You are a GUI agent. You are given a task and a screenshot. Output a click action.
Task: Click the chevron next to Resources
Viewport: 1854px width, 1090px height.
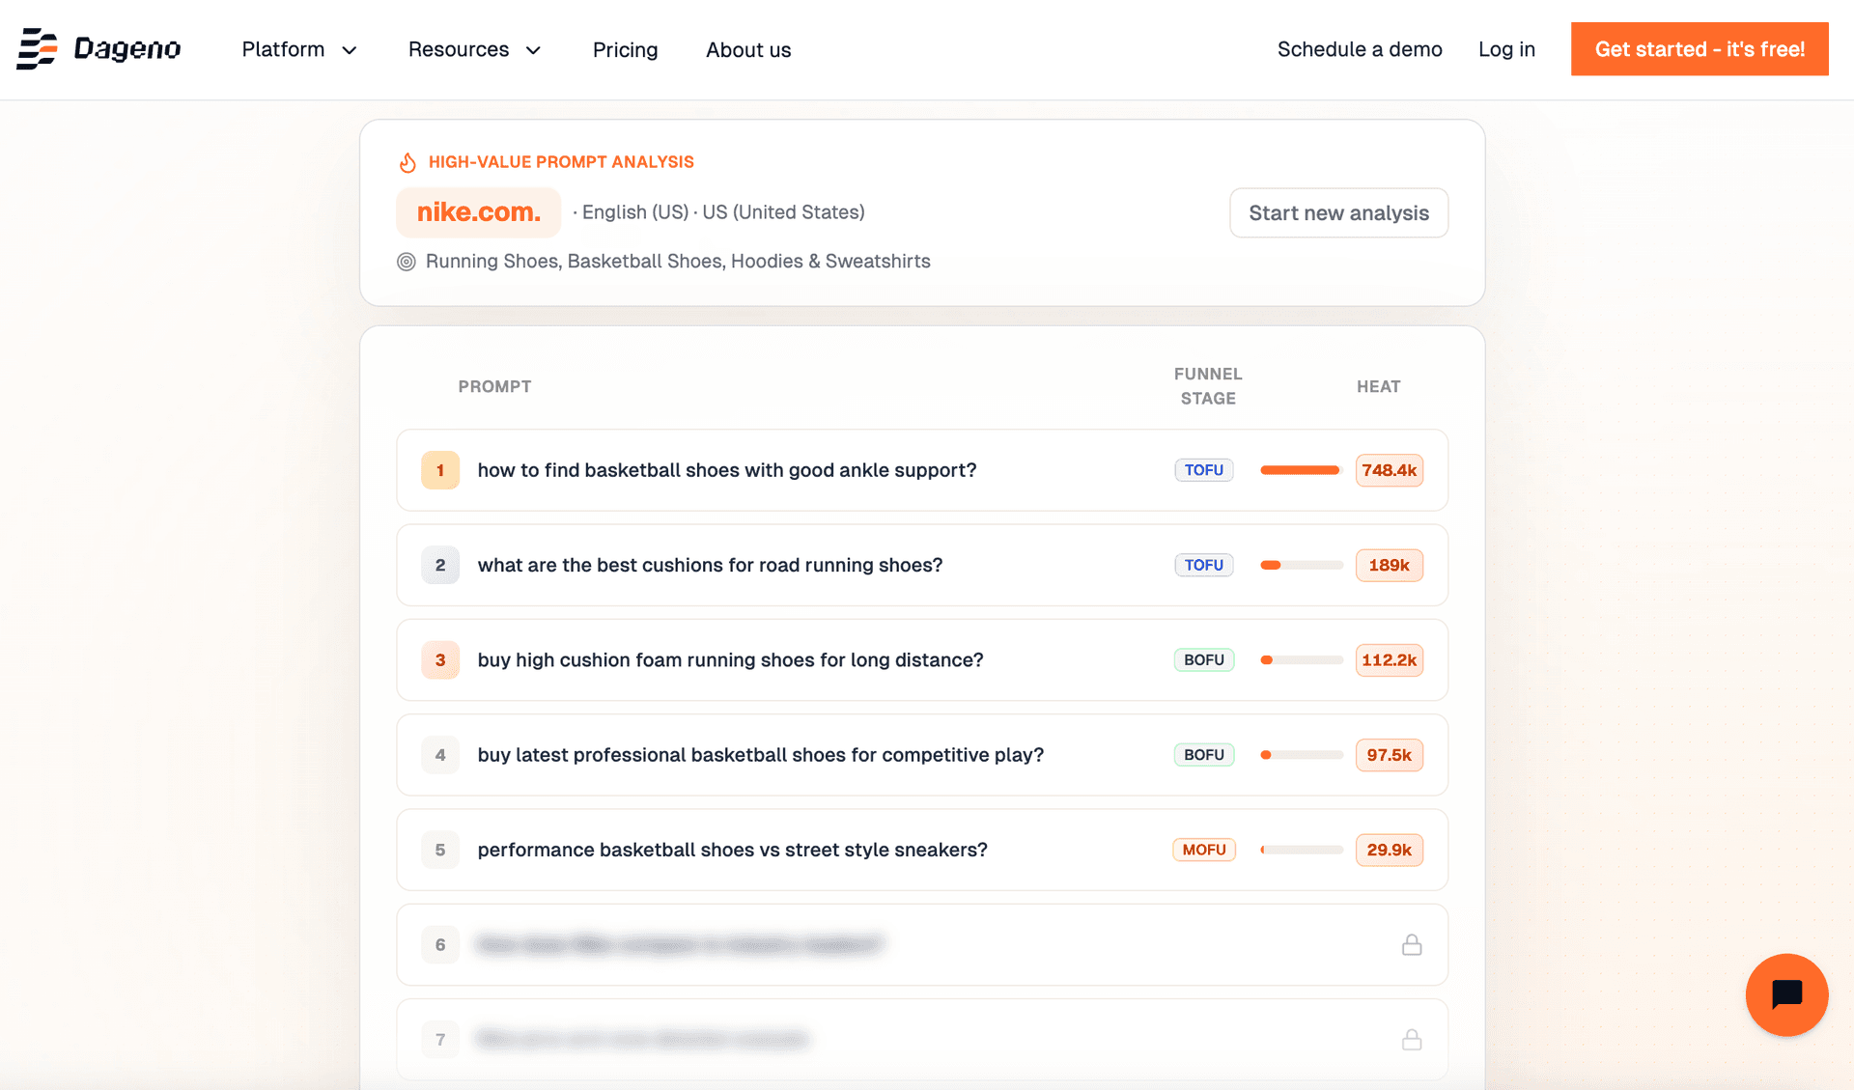[x=533, y=50]
